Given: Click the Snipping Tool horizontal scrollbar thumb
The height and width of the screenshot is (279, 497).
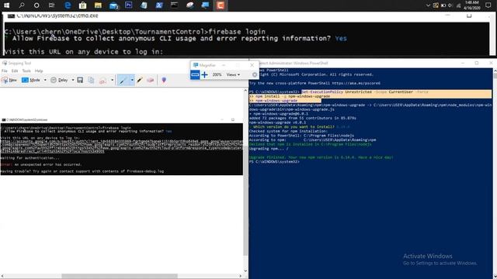Looking at the screenshot, I should point(120,276).
